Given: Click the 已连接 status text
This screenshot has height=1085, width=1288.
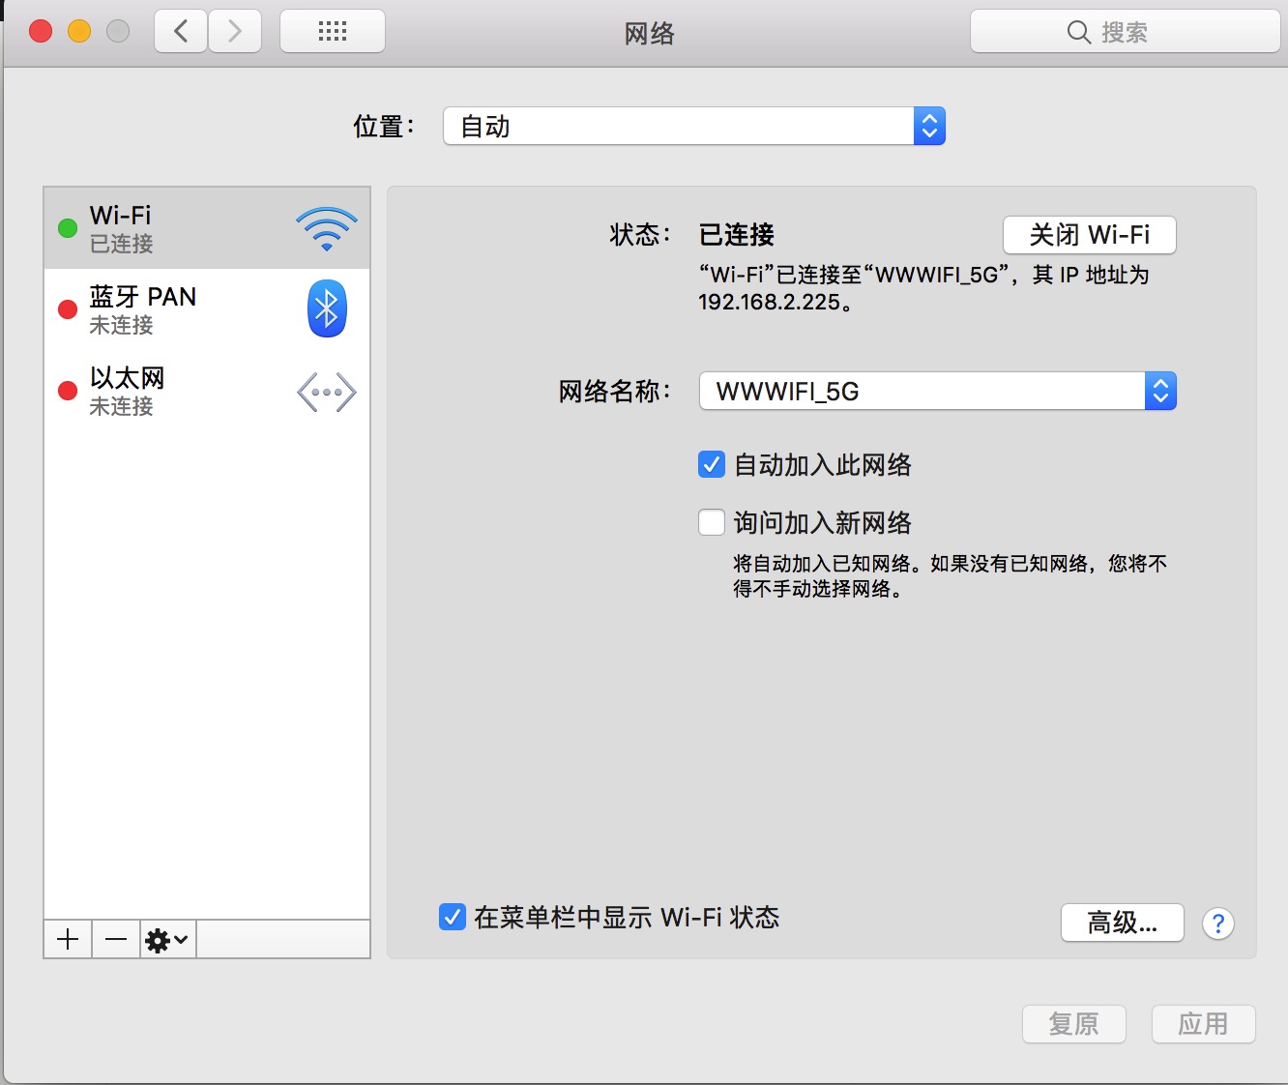Looking at the screenshot, I should coord(737,235).
